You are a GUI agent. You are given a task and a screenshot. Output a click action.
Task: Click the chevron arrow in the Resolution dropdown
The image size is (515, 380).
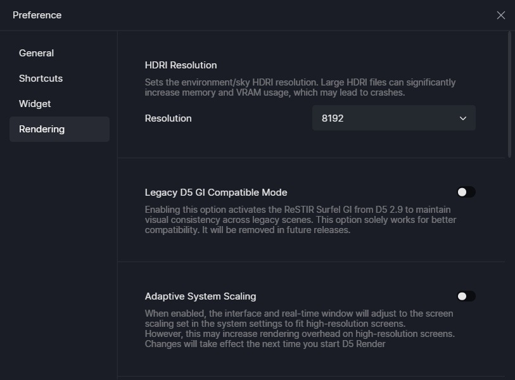(462, 118)
